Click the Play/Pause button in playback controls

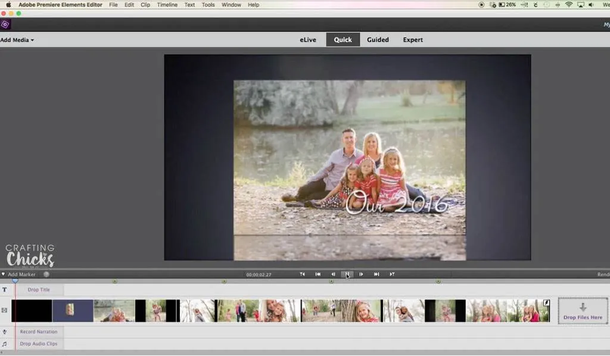click(347, 274)
